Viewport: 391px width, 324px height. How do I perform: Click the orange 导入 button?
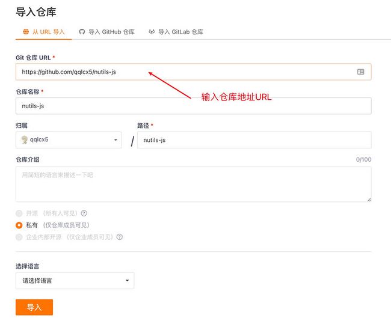click(x=34, y=307)
